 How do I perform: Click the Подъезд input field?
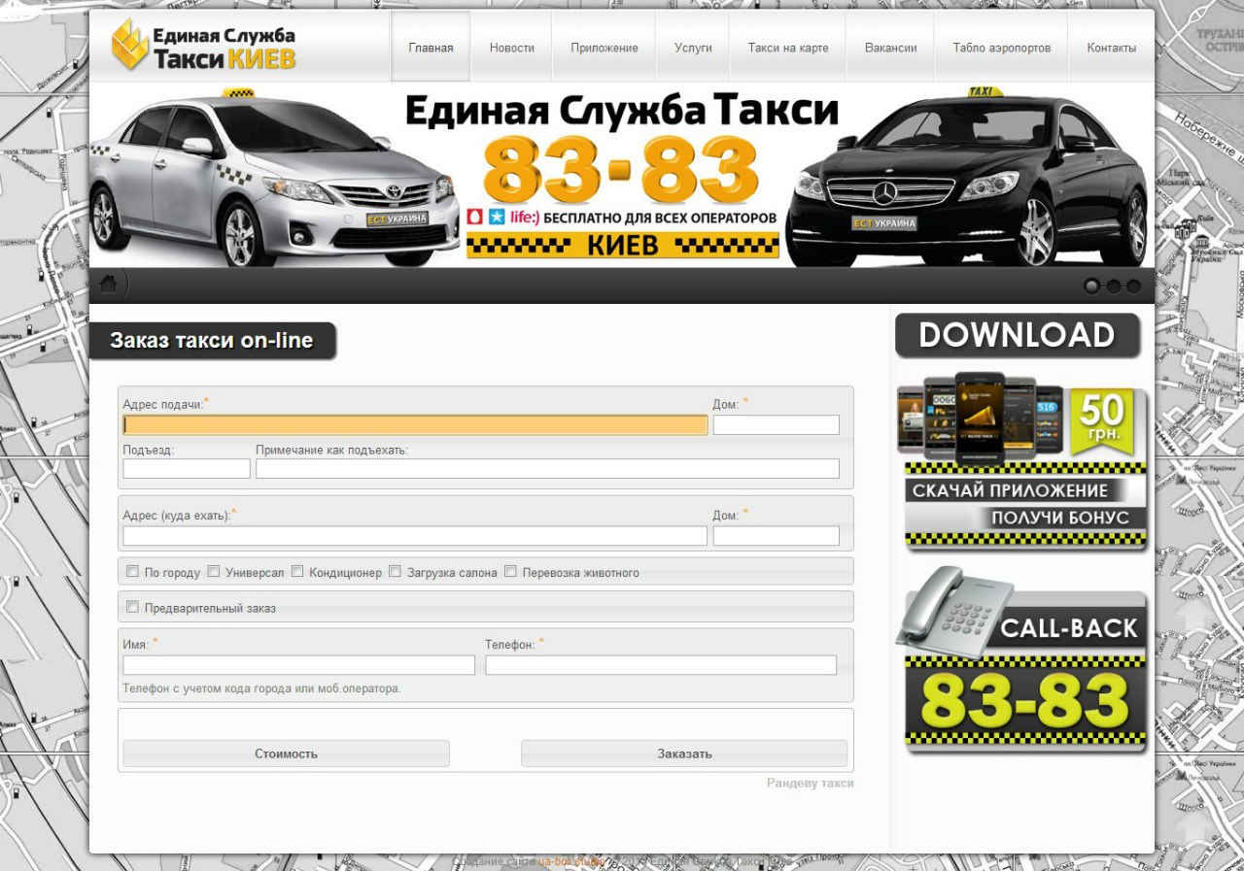coord(187,469)
